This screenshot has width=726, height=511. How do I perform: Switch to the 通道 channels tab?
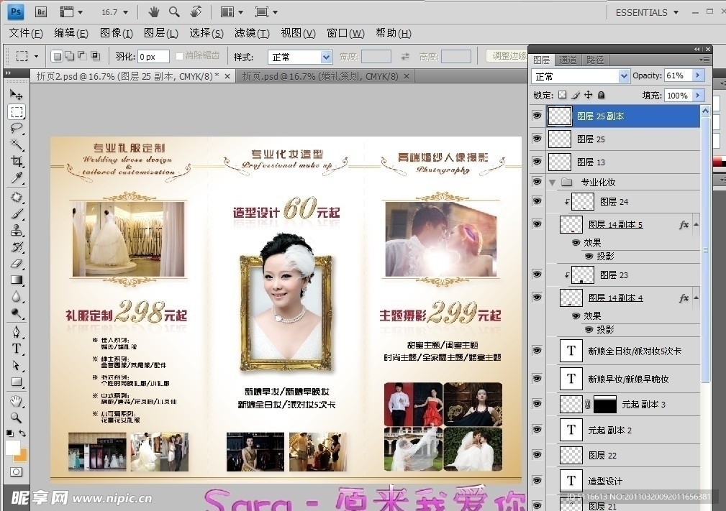point(568,60)
